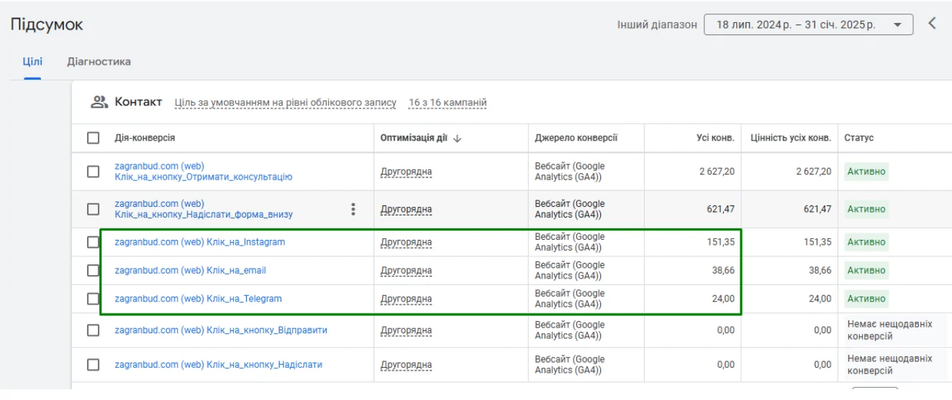Open the Клік_на_кнопку_Відправити conversion link
The height and width of the screenshot is (400, 952).
pos(221,330)
